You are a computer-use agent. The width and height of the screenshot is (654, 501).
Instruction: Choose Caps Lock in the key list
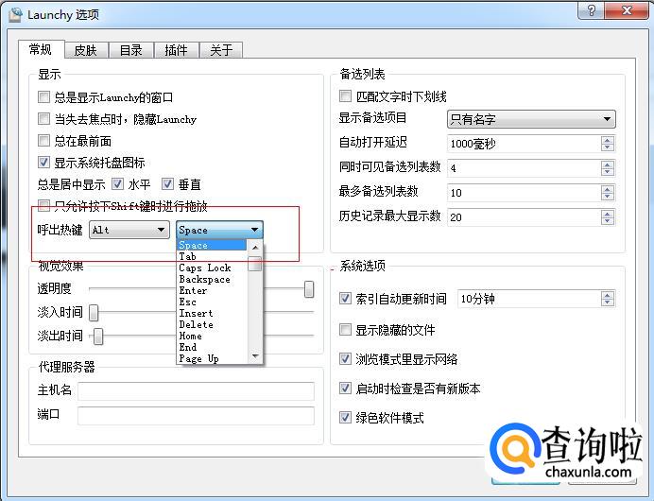[x=205, y=268]
